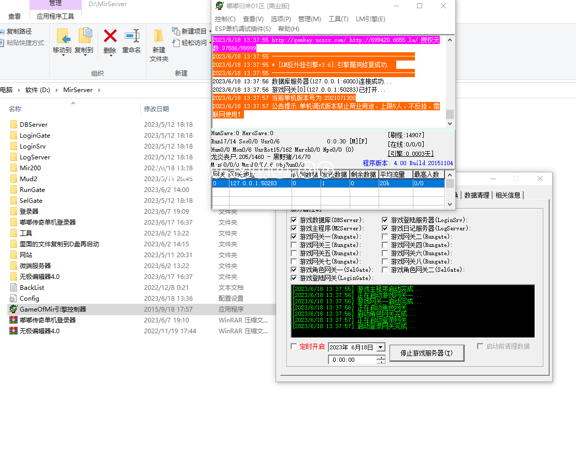576x457 pixels.
Task: Click the 停止游戏服务器(T) button
Action: tap(426, 353)
